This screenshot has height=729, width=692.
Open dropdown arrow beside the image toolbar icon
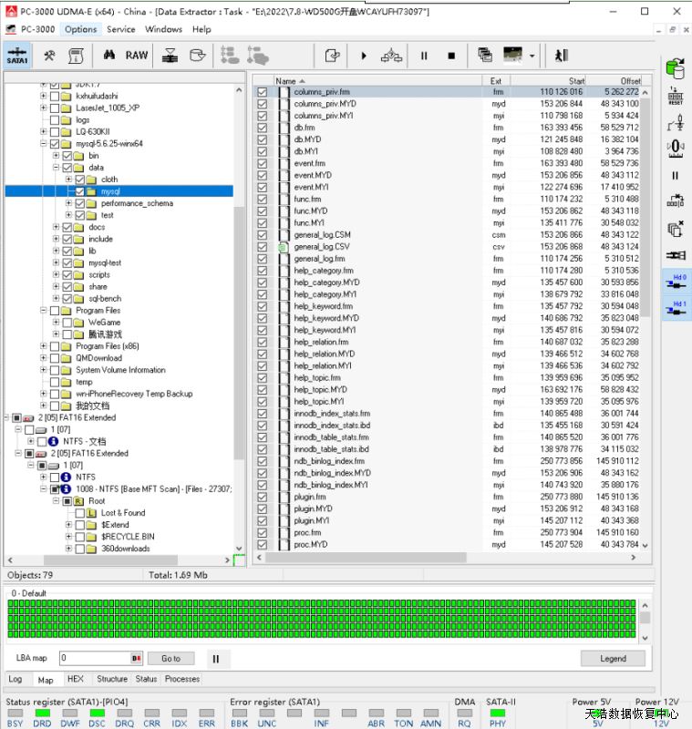point(532,56)
